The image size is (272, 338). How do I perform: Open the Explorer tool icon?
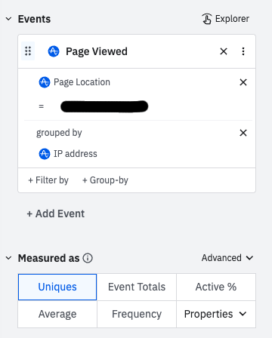coord(207,19)
